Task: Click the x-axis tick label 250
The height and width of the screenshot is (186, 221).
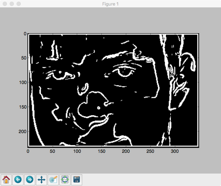Action: coord(150,151)
